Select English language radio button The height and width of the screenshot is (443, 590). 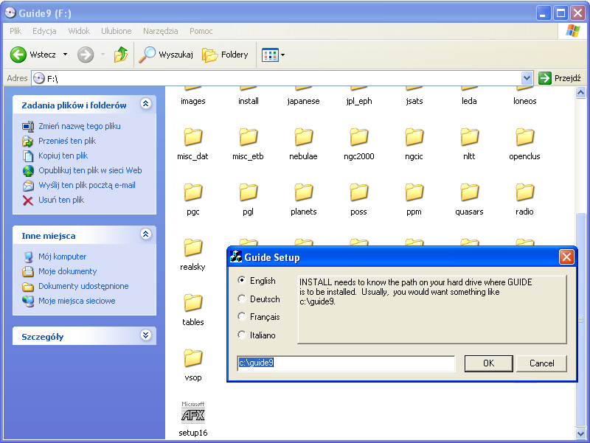click(242, 280)
